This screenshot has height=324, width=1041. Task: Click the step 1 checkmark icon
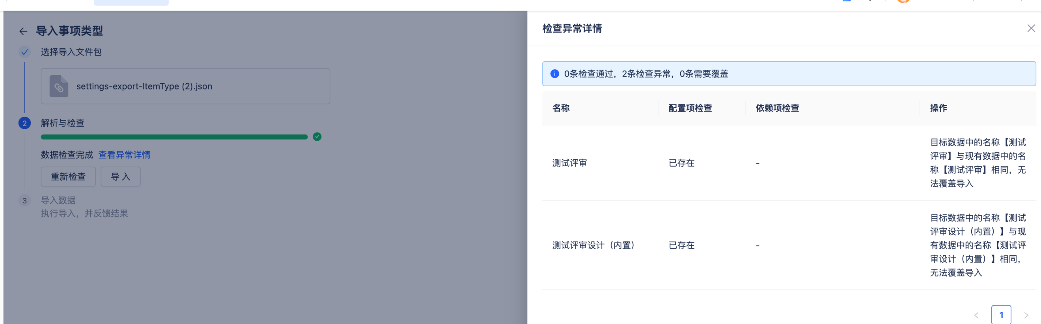[25, 52]
